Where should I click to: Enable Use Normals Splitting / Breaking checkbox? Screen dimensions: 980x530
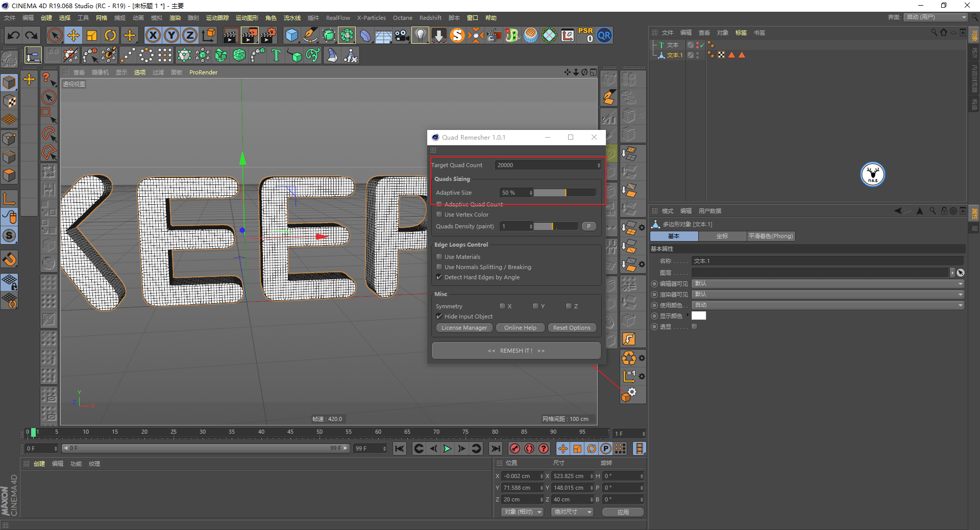click(439, 267)
